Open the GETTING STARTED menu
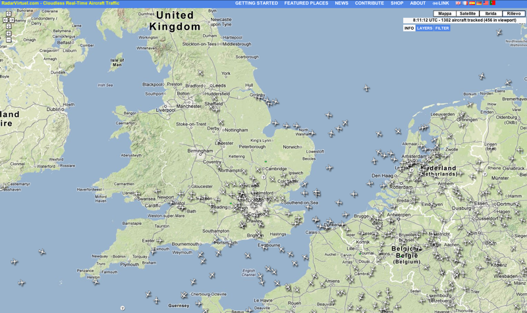 [256, 3]
